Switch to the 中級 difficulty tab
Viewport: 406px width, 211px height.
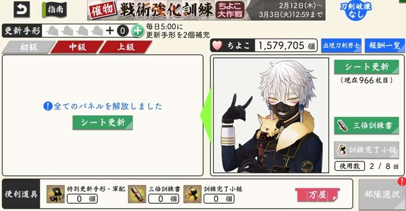pyautogui.click(x=77, y=47)
